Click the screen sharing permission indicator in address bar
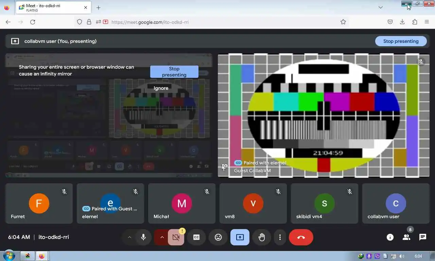435x261 pixels. (105, 22)
